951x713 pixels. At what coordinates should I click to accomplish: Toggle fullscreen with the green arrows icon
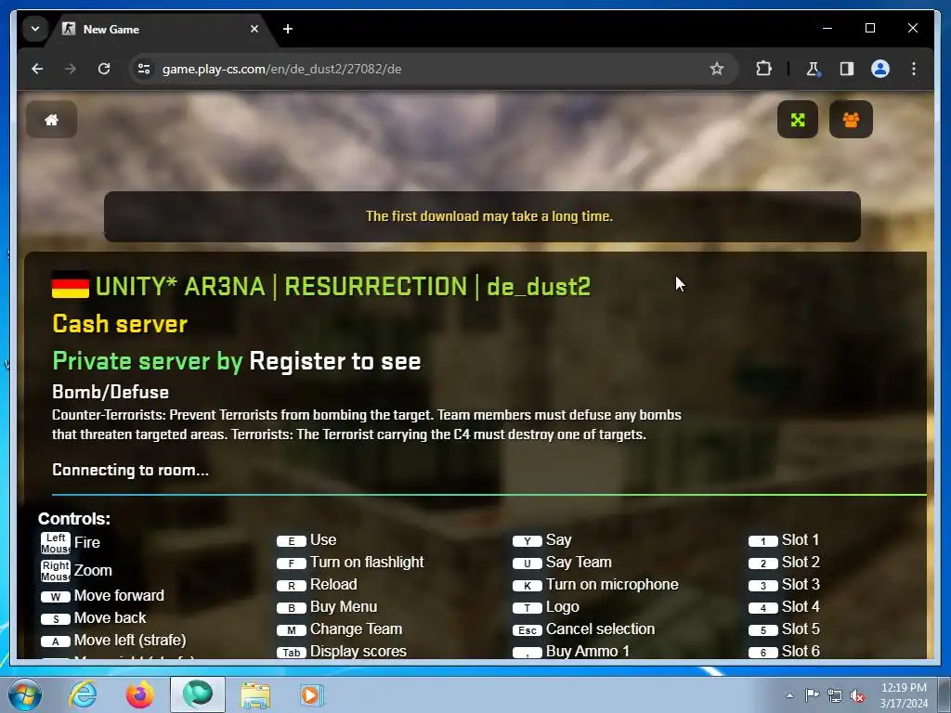(x=798, y=120)
